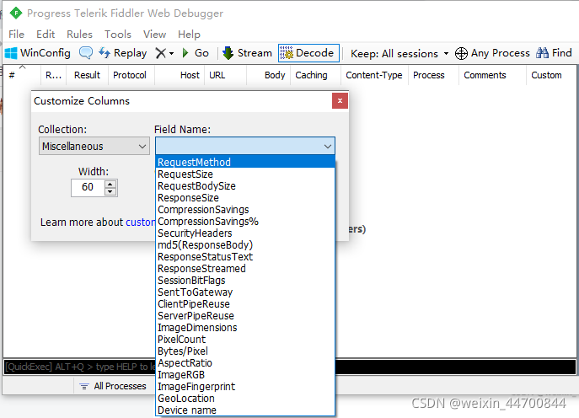Click the Fiddler app logo icon
The width and height of the screenshot is (579, 418).
coord(16,13)
